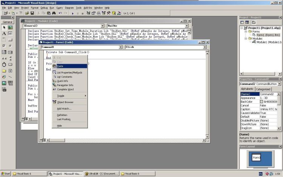Open the Command1 object dropdown

121,47
